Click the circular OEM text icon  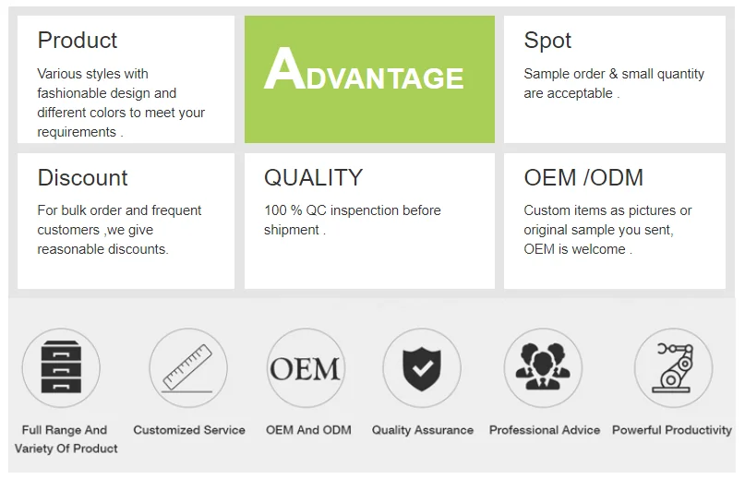306,367
